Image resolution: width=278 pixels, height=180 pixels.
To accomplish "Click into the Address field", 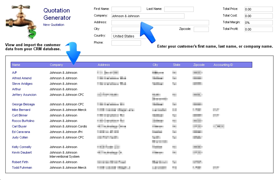I will pyautogui.click(x=160, y=23).
